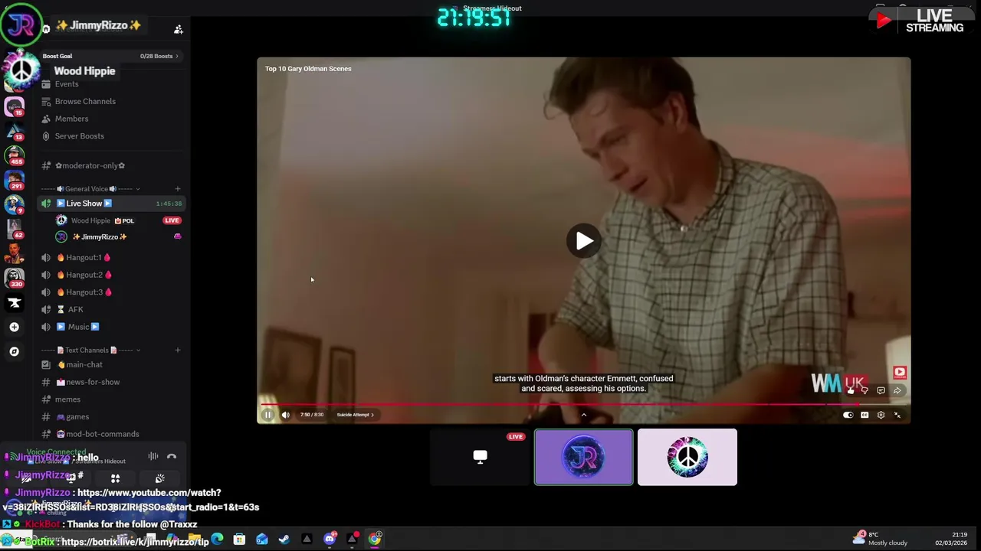Select the peace-sign participant tile
This screenshot has width=981, height=551.
click(x=687, y=457)
